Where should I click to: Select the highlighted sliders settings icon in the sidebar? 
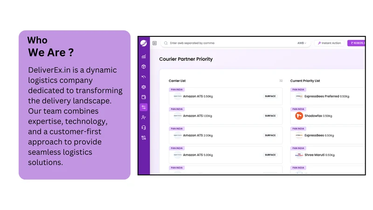click(144, 107)
